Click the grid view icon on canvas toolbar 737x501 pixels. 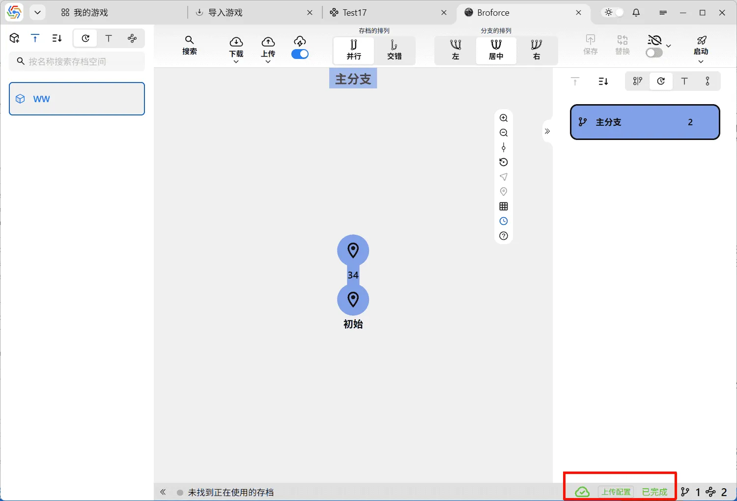(504, 206)
